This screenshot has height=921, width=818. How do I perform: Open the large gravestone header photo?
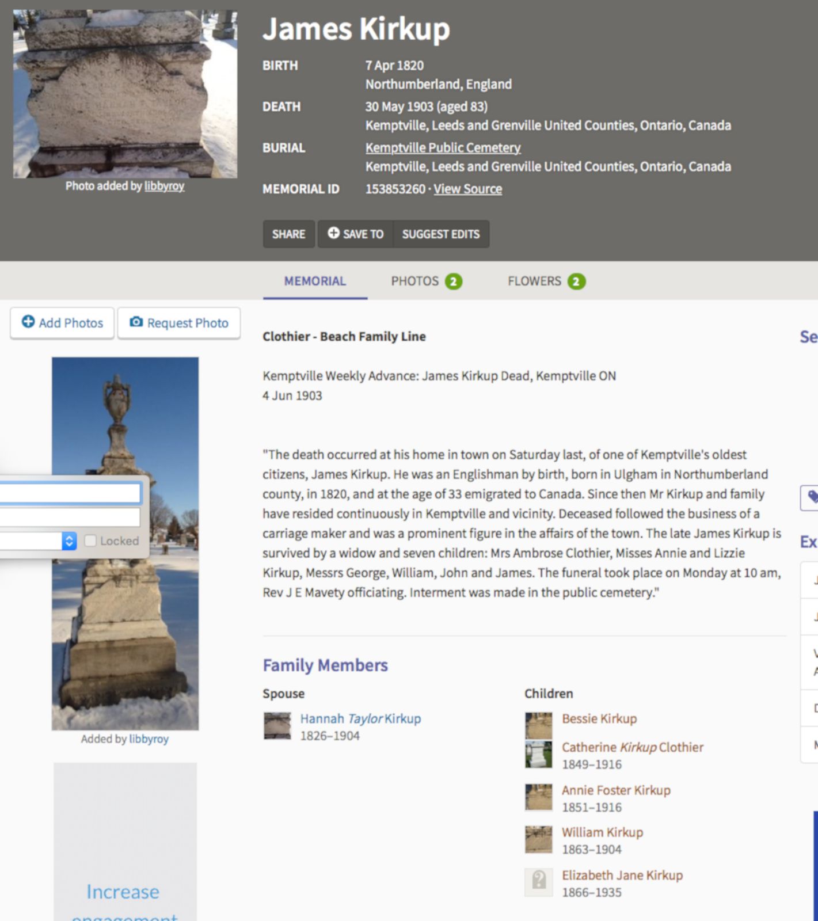point(125,94)
